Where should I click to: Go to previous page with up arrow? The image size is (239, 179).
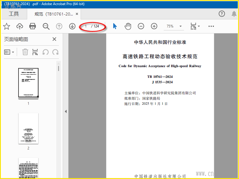pos(59,26)
